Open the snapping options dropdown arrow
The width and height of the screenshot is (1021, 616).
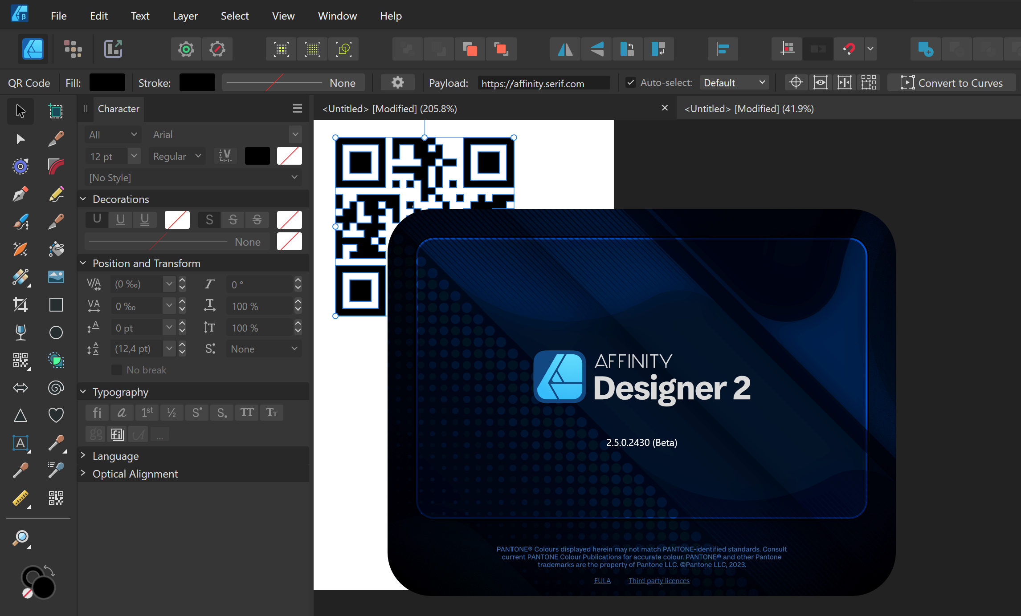coord(870,49)
